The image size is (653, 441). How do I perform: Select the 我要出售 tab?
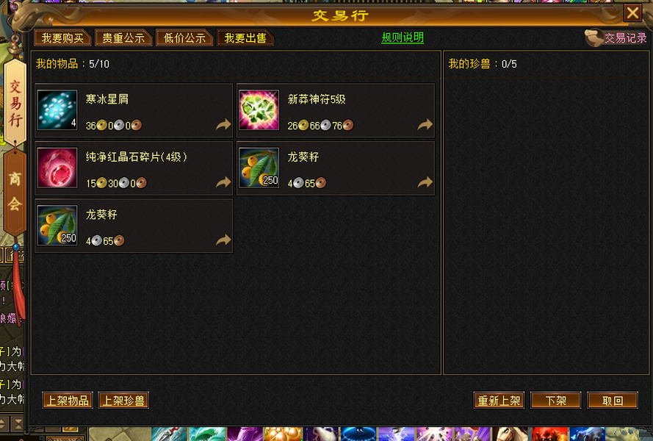click(x=245, y=38)
